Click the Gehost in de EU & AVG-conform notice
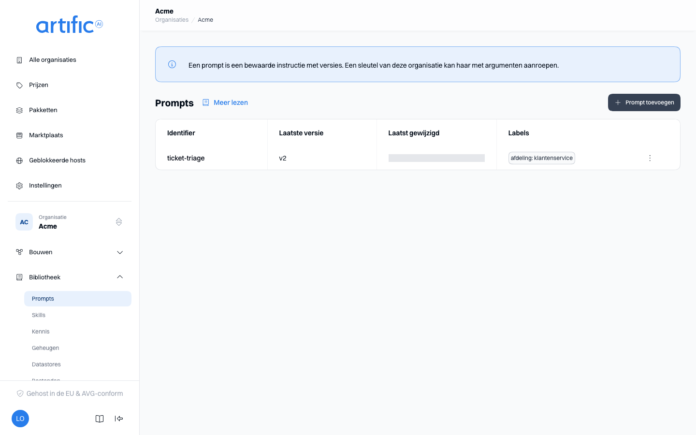696x435 pixels. 70,393
